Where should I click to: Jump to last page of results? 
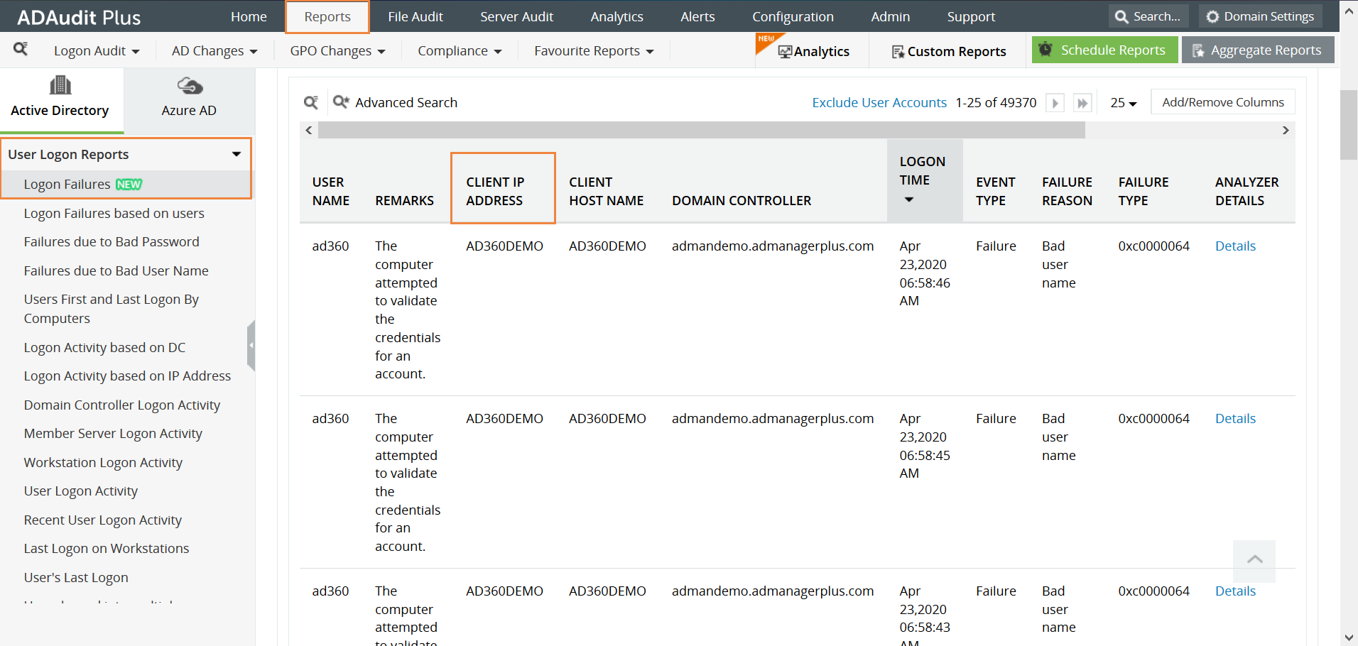click(1082, 103)
